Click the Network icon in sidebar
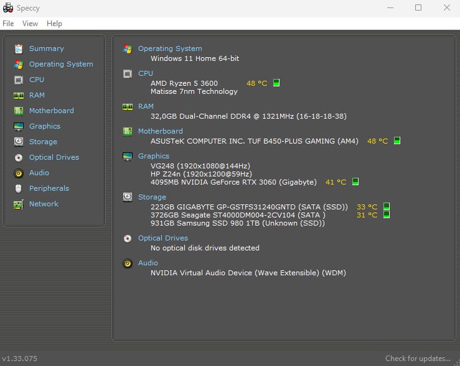 (x=18, y=204)
